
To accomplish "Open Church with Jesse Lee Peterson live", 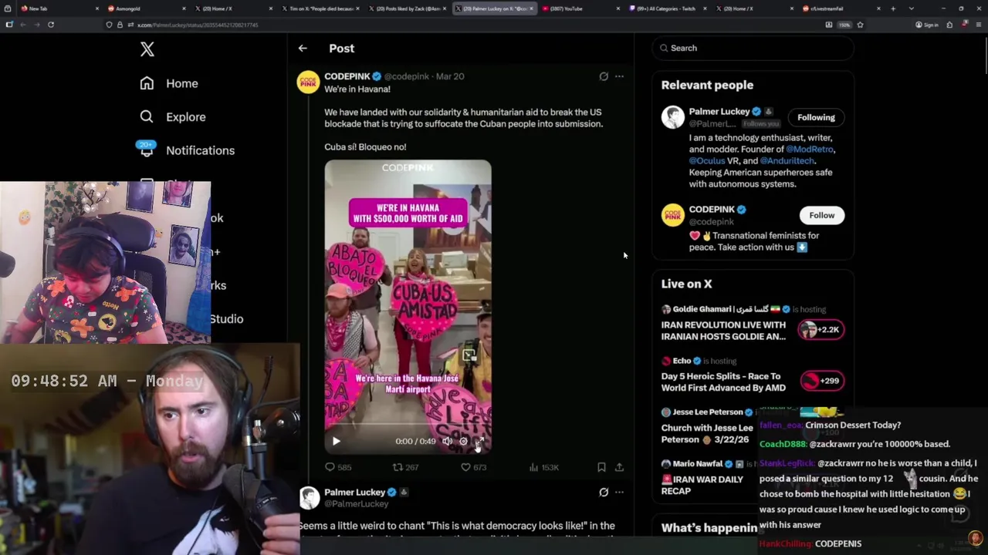I will 707,433.
